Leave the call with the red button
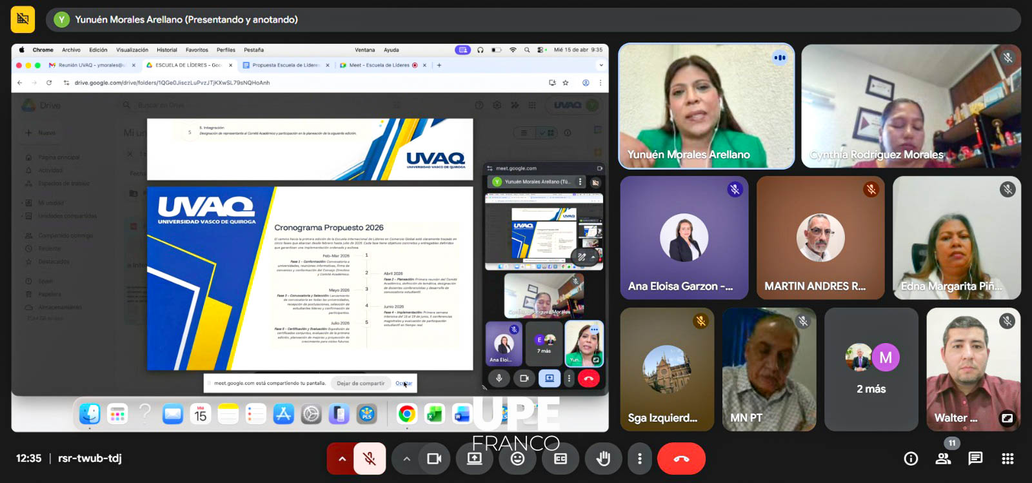 [x=681, y=458]
